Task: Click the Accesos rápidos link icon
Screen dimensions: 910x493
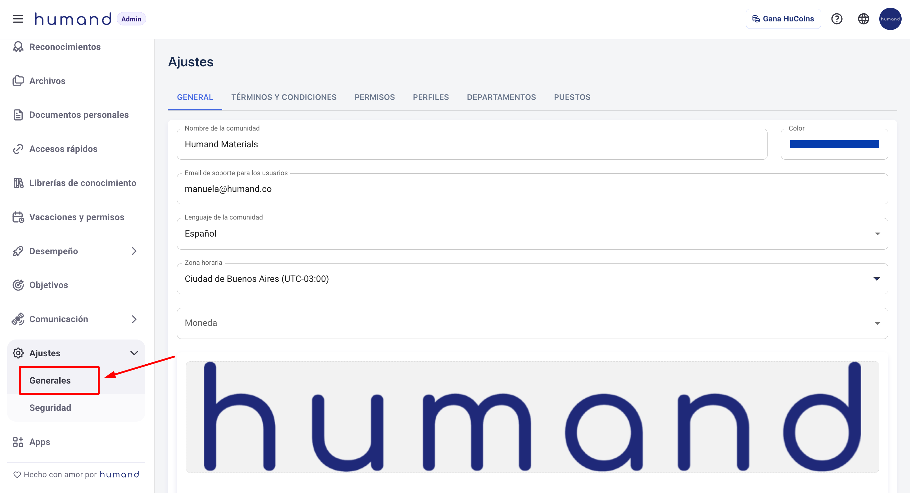Action: coord(18,149)
